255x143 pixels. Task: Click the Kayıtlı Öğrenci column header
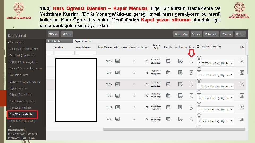coord(105,47)
